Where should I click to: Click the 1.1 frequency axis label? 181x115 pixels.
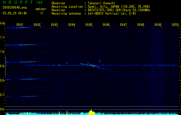pos(3,37)
